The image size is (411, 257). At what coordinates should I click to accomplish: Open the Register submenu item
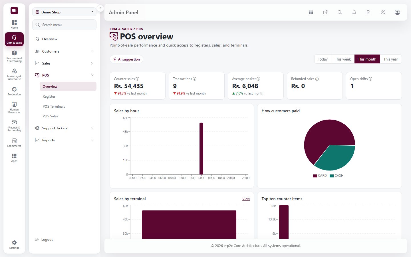point(68,97)
